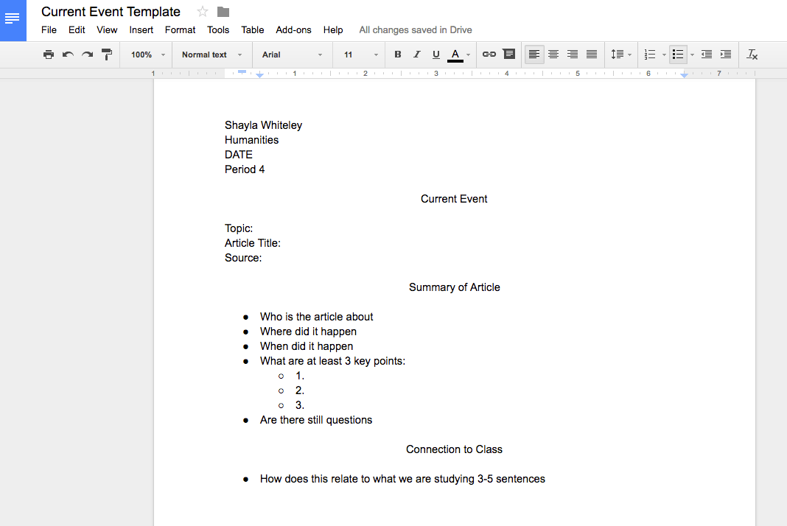Screen dimensions: 787x526
Task: Open the zoom 100% dropdown
Action: click(146, 55)
